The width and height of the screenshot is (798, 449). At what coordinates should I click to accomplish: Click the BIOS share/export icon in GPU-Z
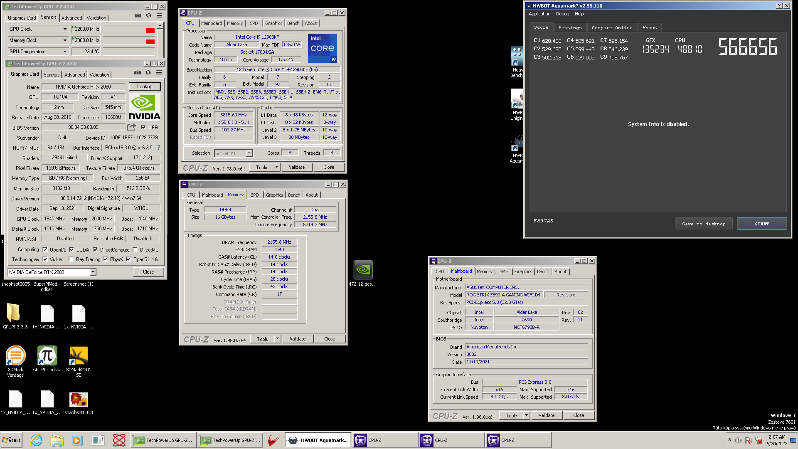click(x=132, y=127)
